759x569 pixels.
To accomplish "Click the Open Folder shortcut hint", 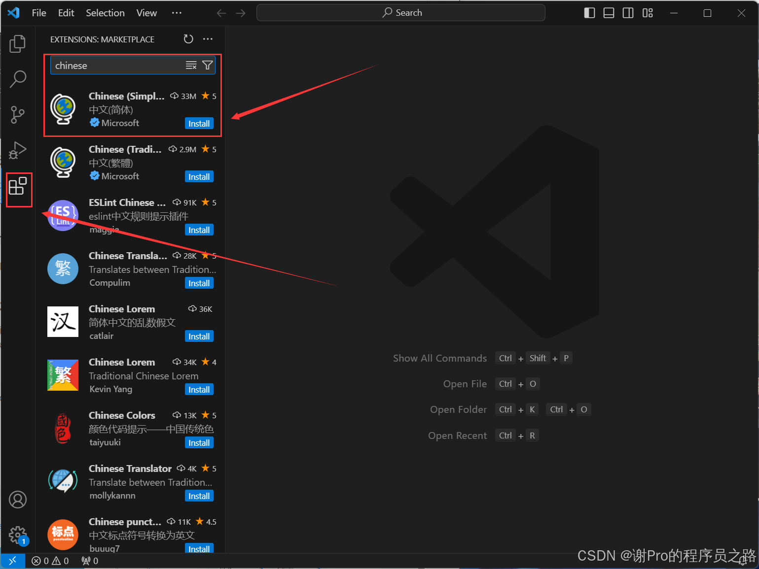I will click(459, 409).
